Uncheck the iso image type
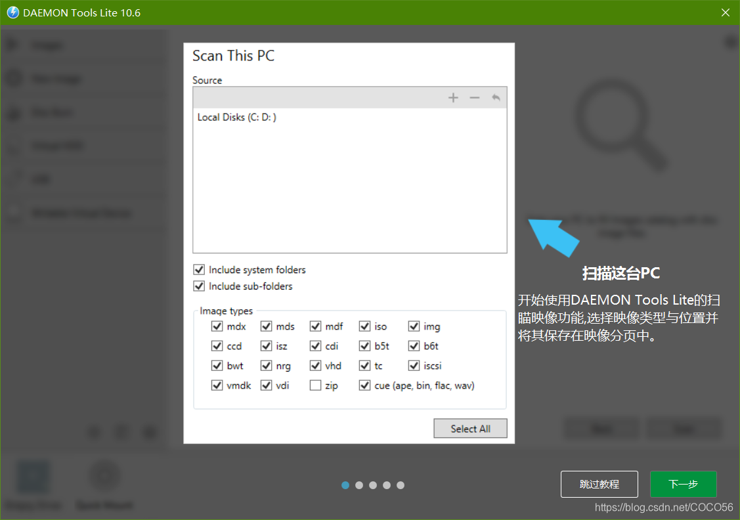 pos(364,326)
